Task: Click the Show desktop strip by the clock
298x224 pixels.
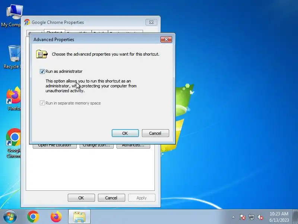Action: coord(295,217)
